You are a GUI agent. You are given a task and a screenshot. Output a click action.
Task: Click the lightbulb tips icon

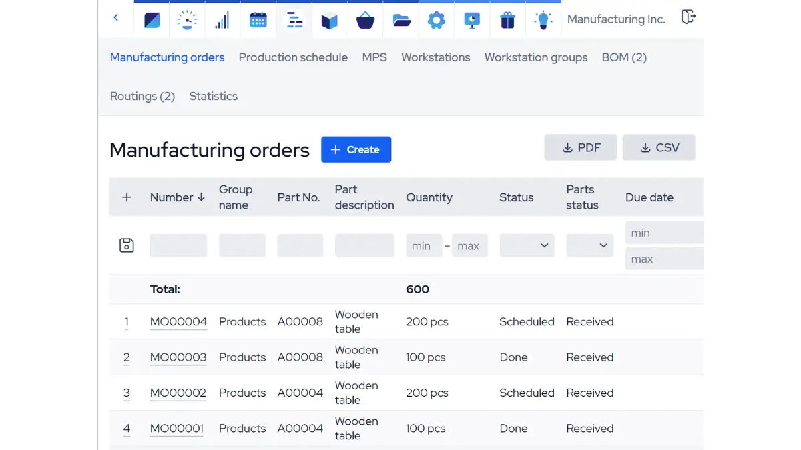(543, 19)
